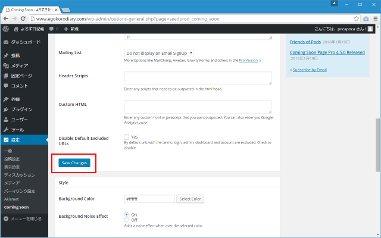Open ディスカッション settings submenu
The width and height of the screenshot is (381, 238).
pyautogui.click(x=20, y=175)
